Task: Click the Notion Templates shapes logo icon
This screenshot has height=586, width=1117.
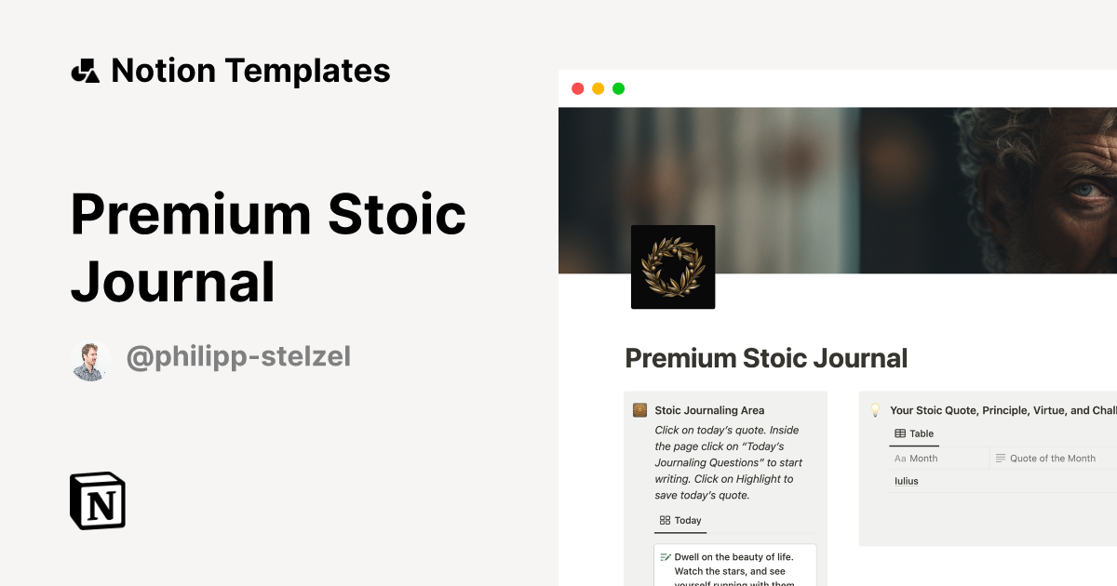Action: click(x=86, y=71)
